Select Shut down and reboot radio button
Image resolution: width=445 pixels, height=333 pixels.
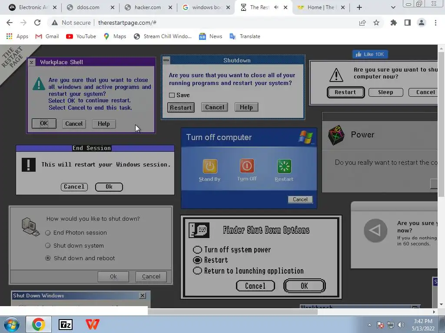click(x=48, y=258)
